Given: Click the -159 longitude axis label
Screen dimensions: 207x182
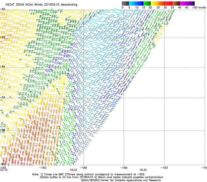Looking at the screenshot, I should (x=83, y=168).
